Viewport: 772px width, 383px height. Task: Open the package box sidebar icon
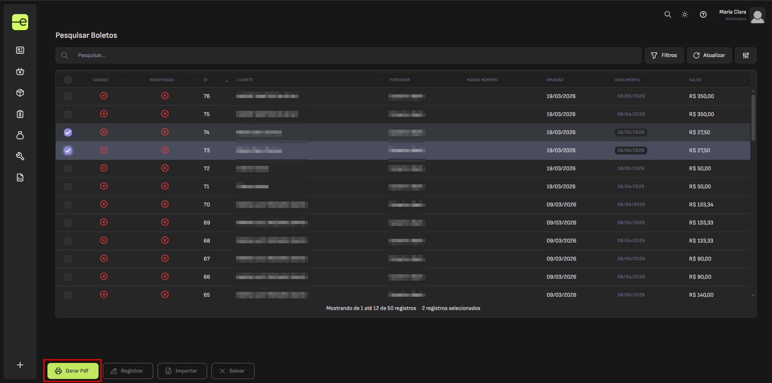coord(20,93)
